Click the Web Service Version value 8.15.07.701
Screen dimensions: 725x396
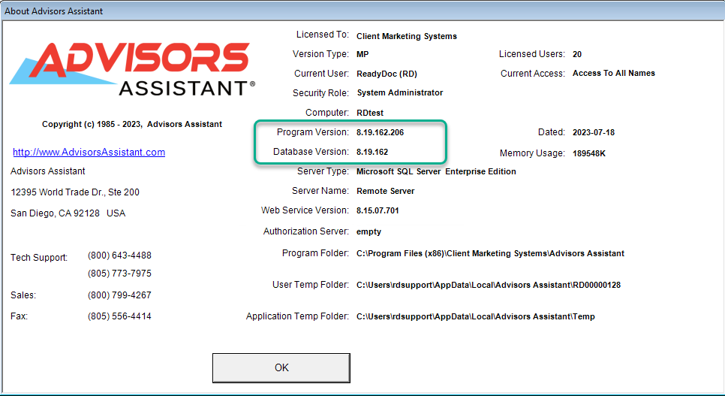tap(378, 210)
